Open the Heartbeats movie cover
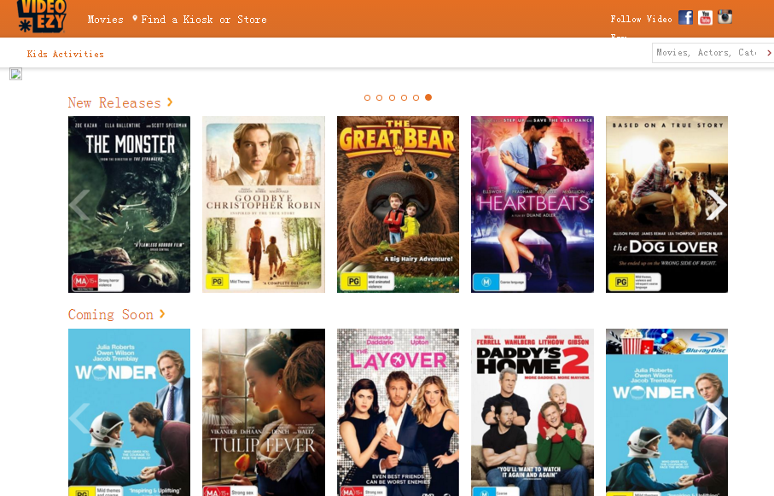 pyautogui.click(x=532, y=205)
